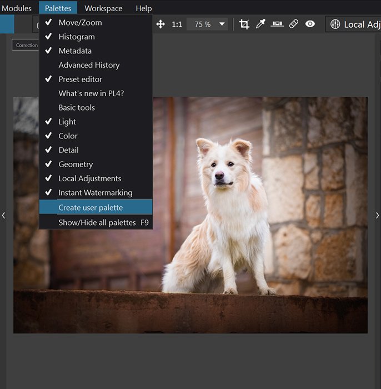This screenshot has height=389, width=381.
Task: Click the fit-to-screen arrows icon
Action: tap(161, 24)
